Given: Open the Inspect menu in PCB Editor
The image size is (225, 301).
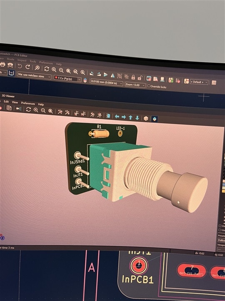Looking at the screenshot, I should coord(22,60).
